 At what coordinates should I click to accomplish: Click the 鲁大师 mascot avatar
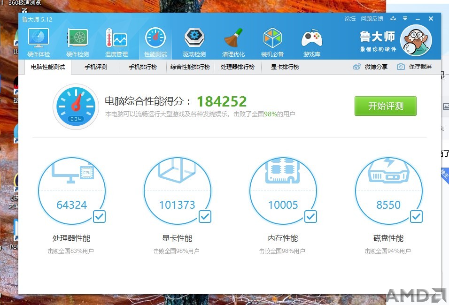(x=416, y=40)
